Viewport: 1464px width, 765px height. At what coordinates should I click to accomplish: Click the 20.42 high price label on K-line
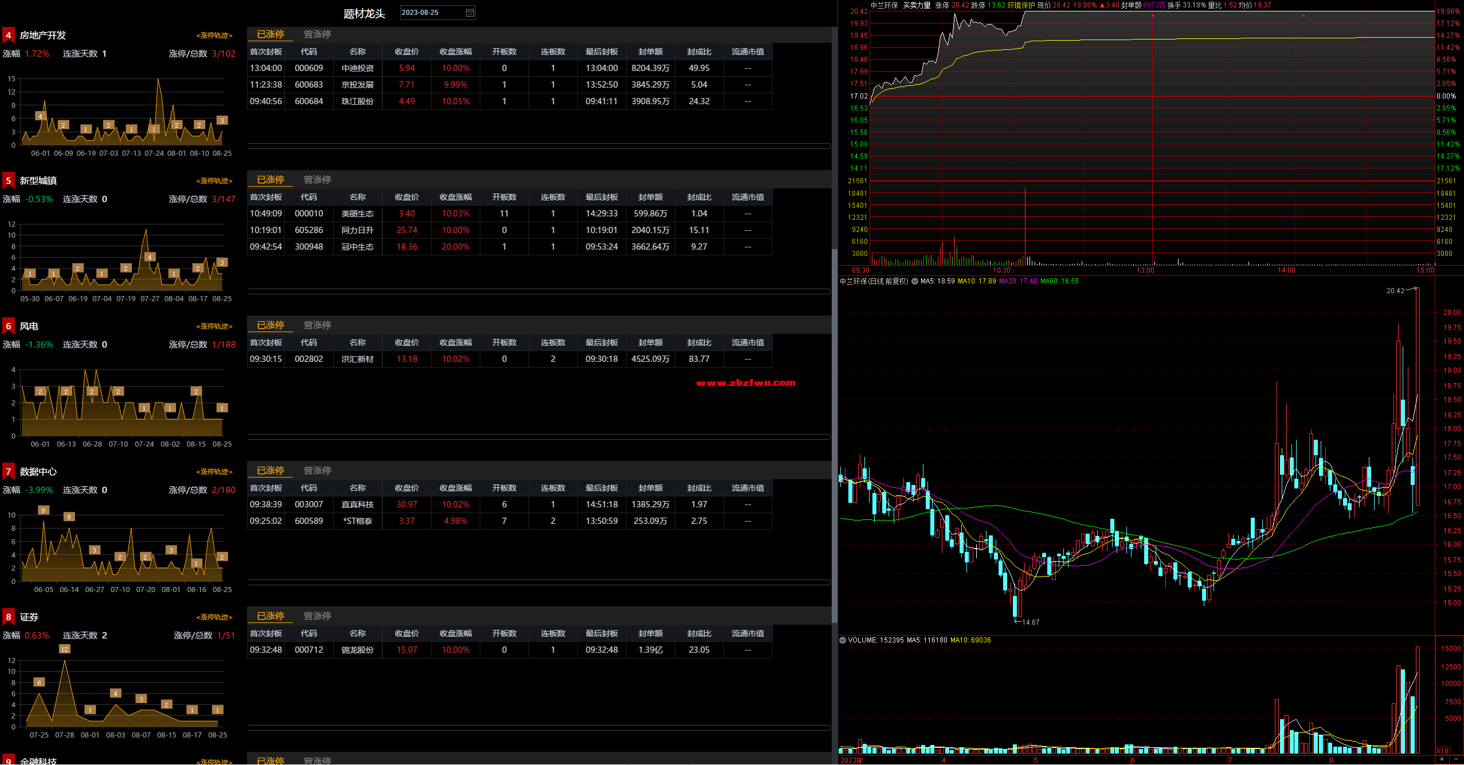[1395, 291]
